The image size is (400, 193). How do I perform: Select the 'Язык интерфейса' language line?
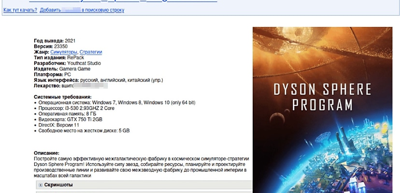(99, 80)
